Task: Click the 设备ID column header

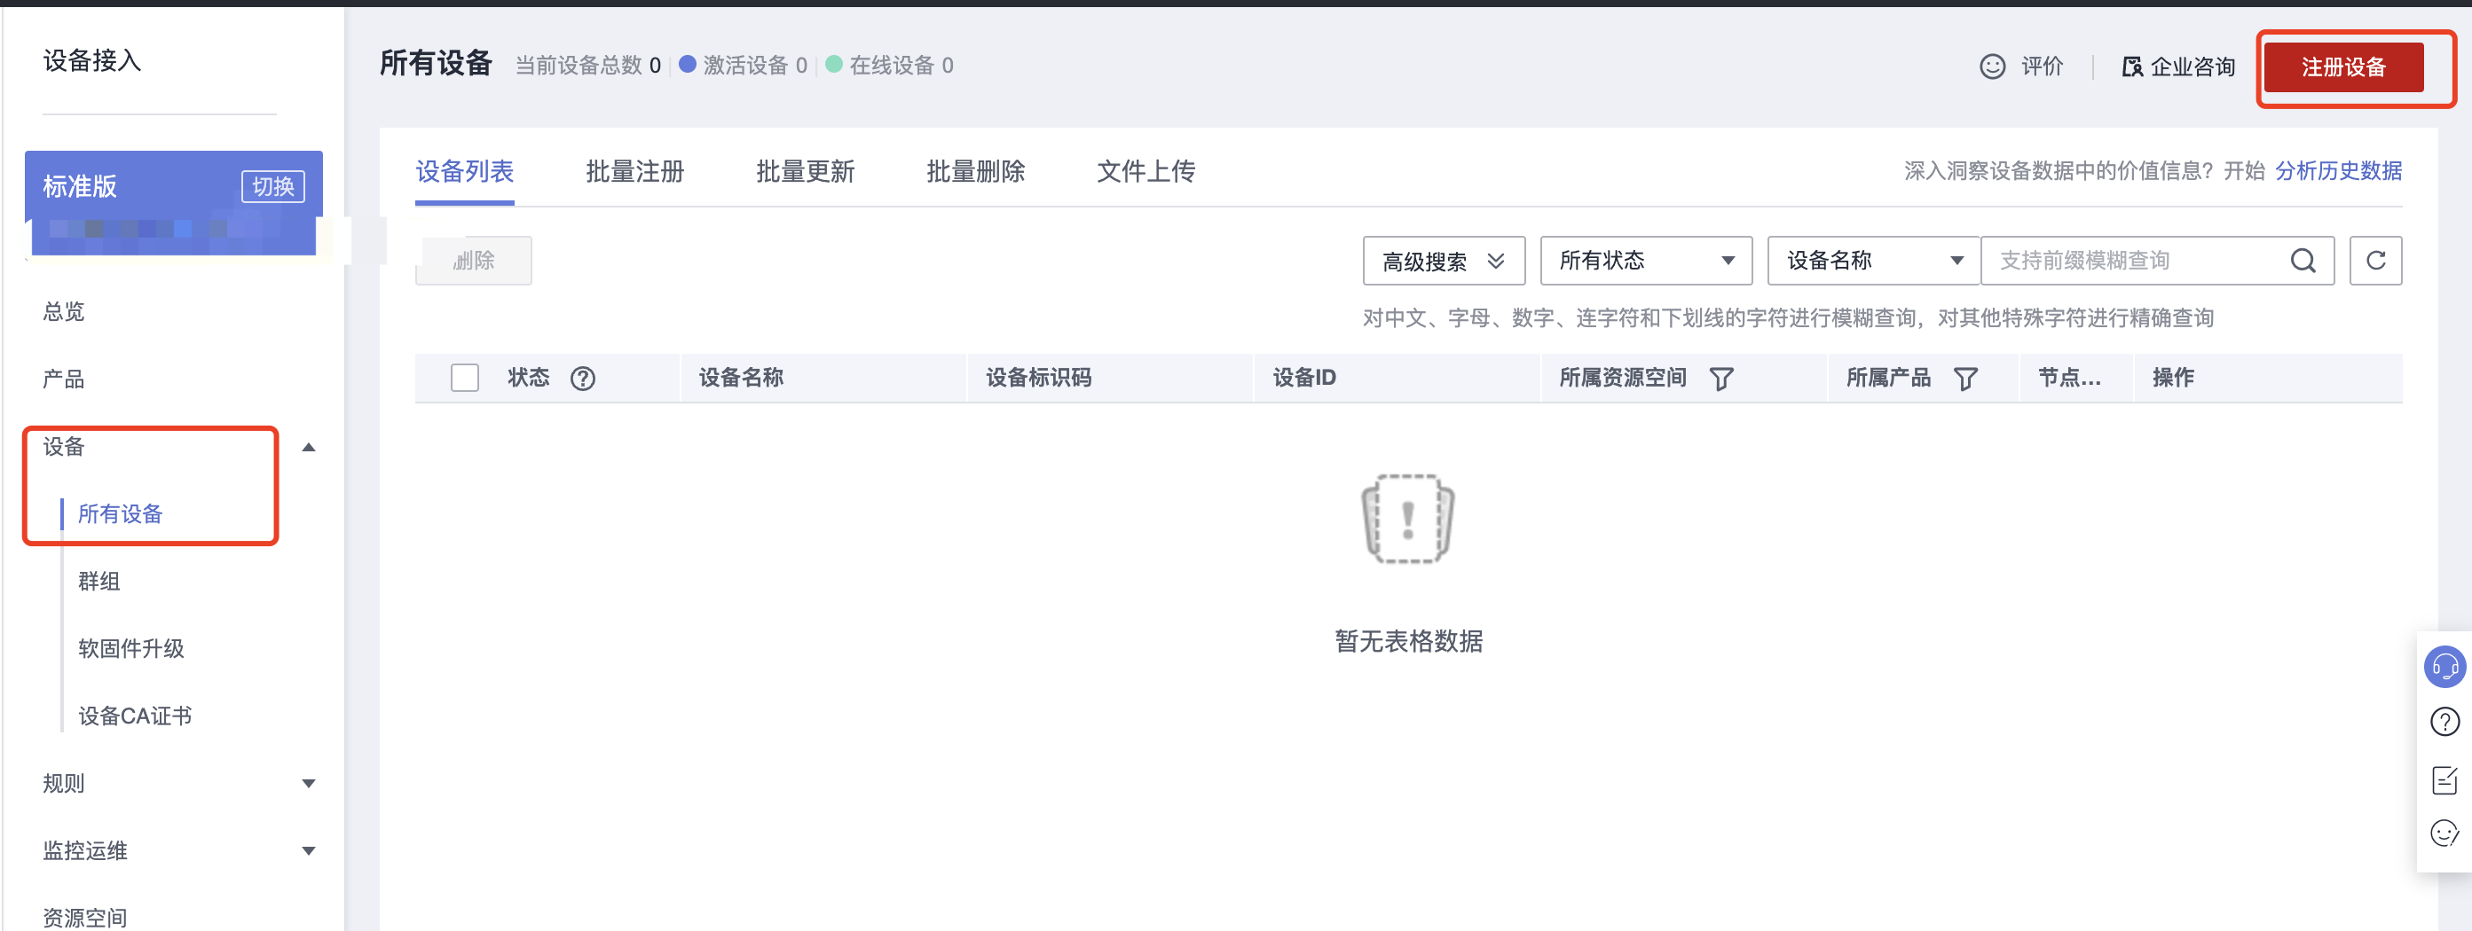Action: pyautogui.click(x=1303, y=378)
